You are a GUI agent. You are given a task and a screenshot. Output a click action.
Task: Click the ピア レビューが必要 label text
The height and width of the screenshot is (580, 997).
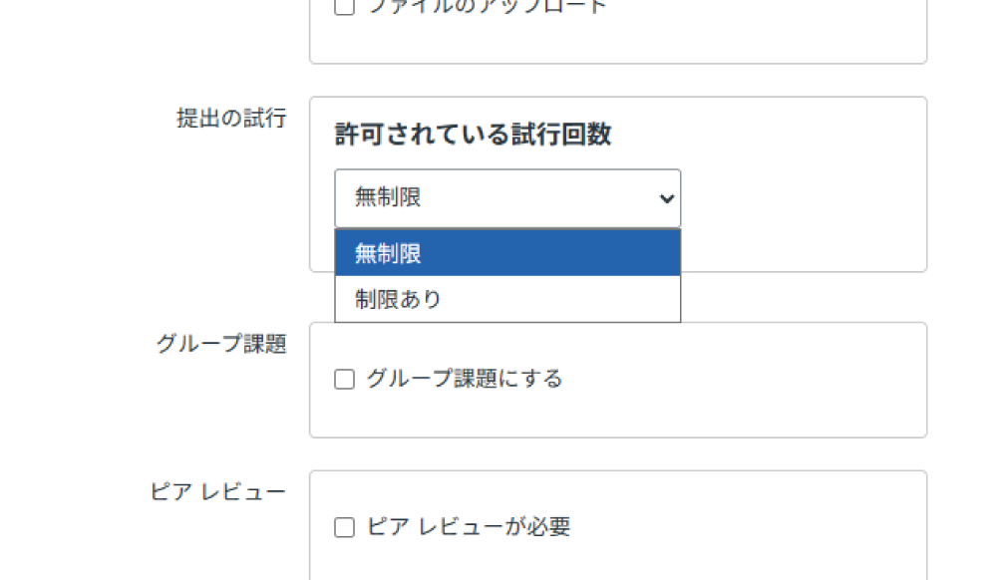tap(468, 527)
